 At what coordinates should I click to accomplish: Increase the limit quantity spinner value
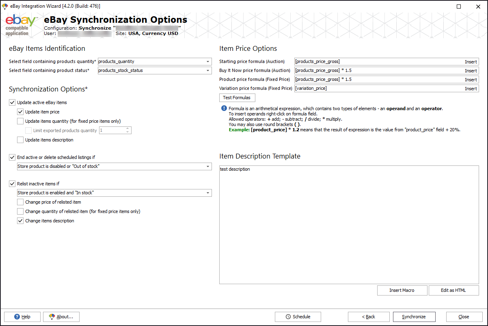tap(127, 128)
